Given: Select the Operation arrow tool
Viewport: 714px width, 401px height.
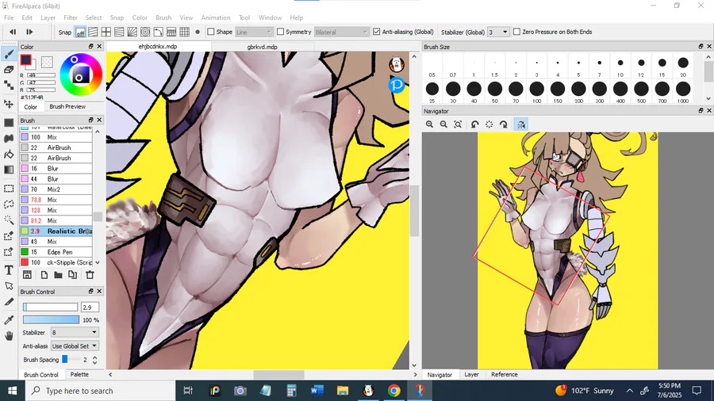Looking at the screenshot, I should pos(9,286).
